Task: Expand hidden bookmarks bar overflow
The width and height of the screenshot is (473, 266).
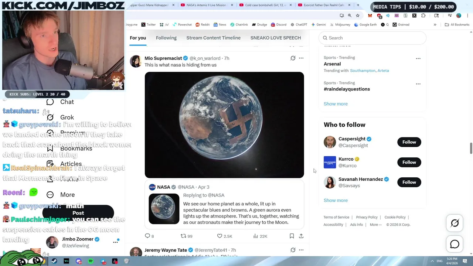Action: [435, 25]
